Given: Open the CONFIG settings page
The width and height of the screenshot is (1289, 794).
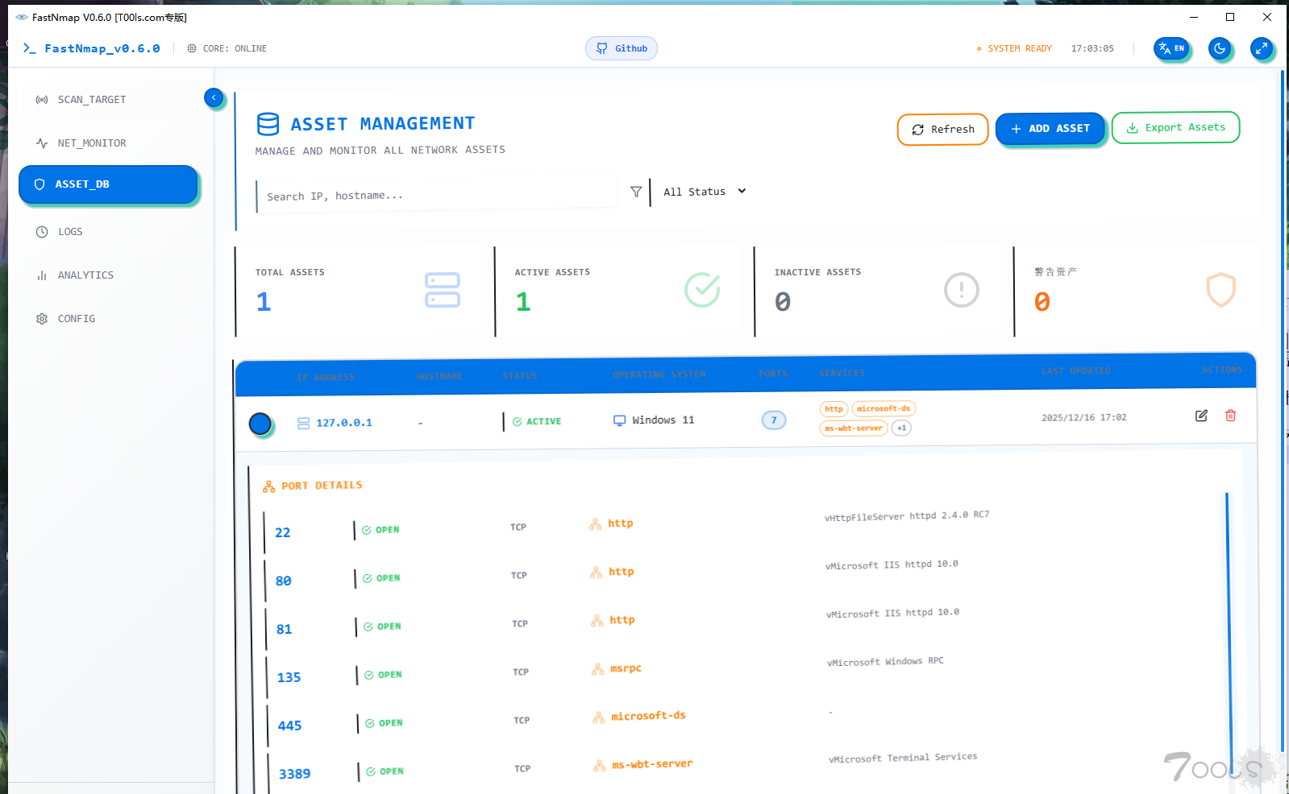Looking at the screenshot, I should pos(76,319).
